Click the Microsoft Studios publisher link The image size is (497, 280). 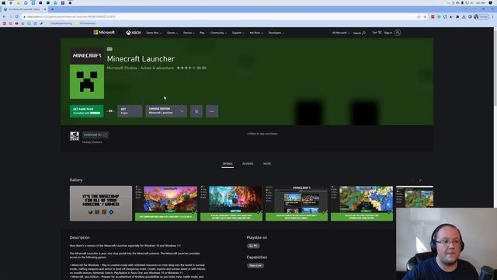tap(122, 68)
